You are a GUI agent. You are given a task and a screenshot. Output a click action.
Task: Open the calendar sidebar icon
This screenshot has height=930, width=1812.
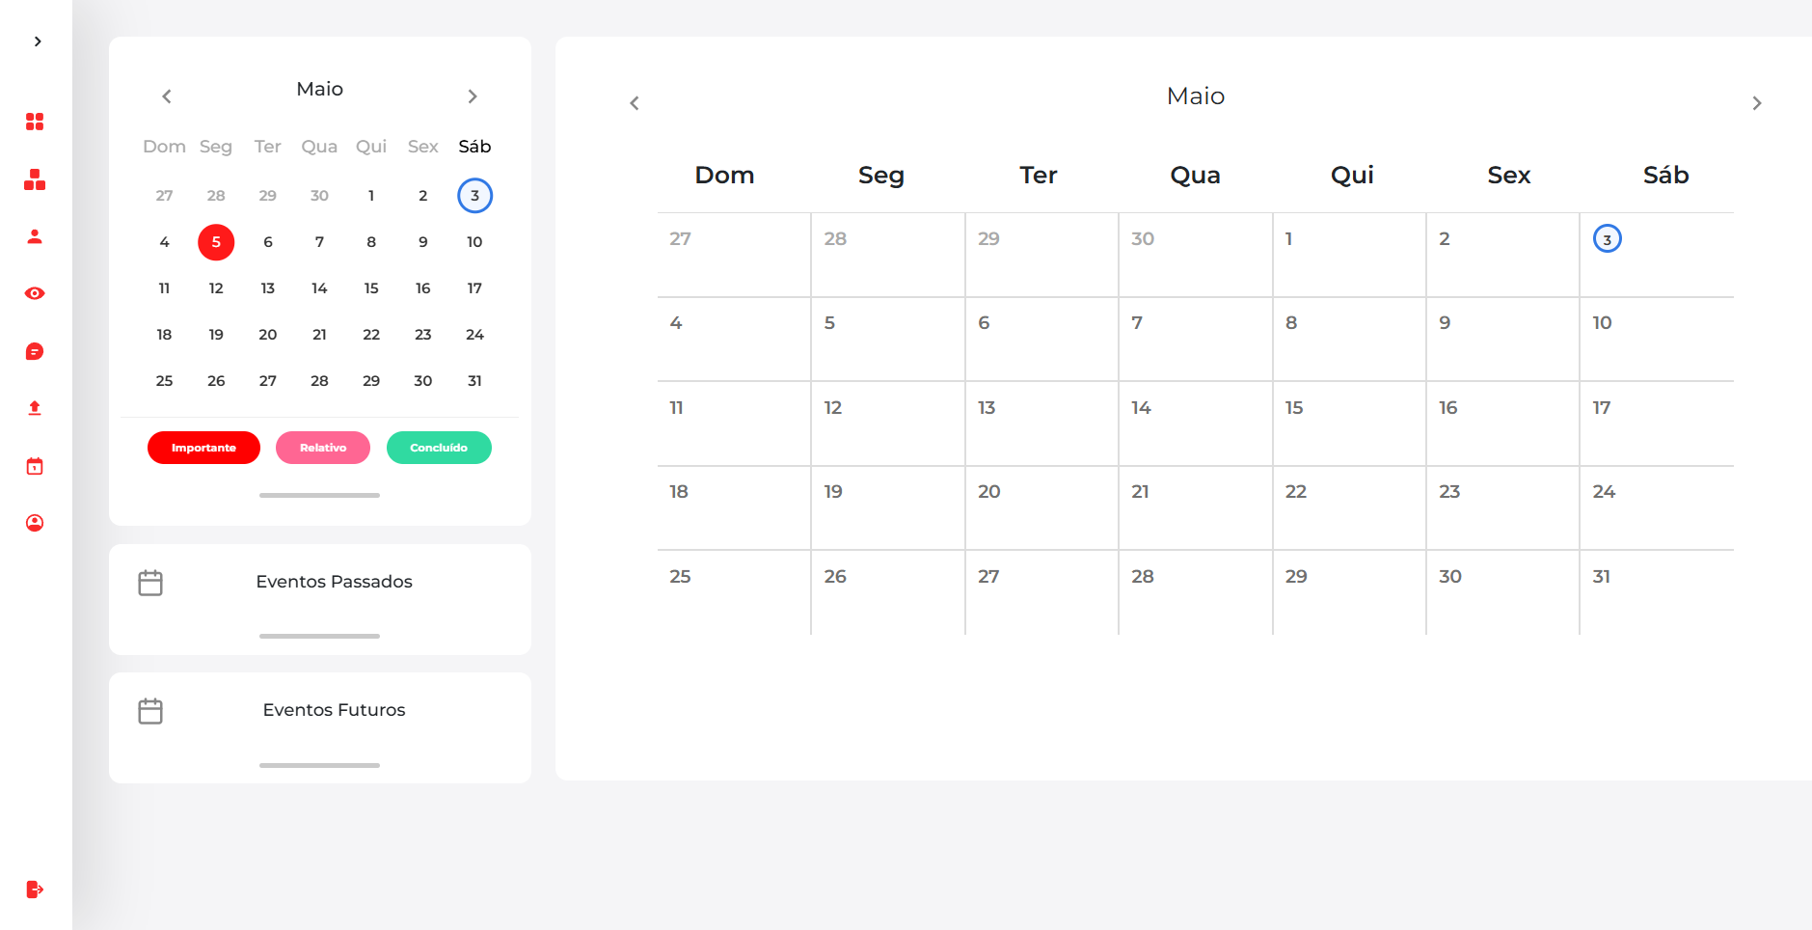click(x=35, y=466)
